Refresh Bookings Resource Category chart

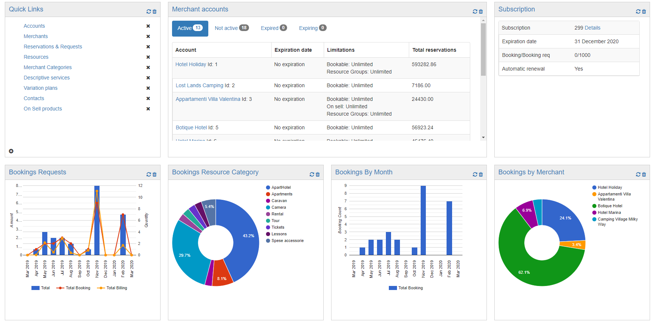(312, 174)
